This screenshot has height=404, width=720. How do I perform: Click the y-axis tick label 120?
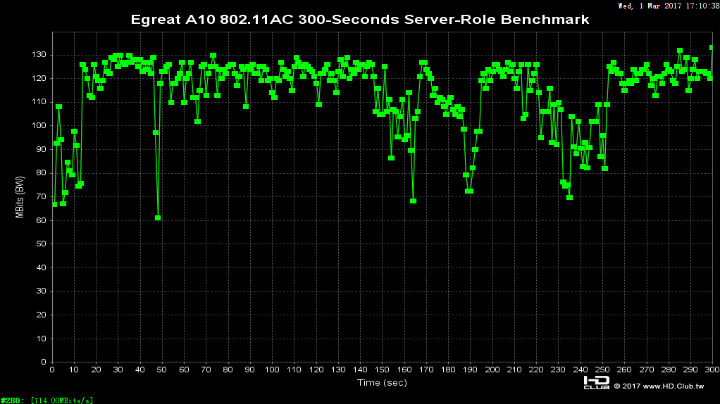(x=39, y=78)
